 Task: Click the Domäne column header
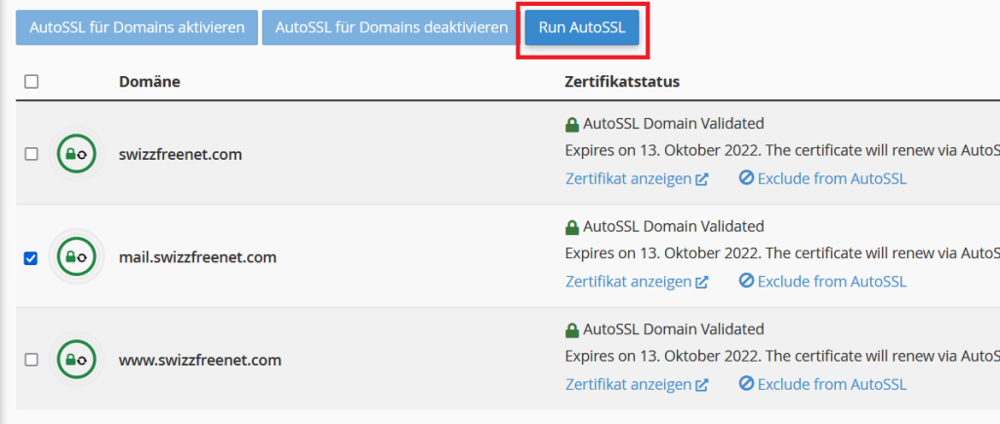[x=149, y=82]
